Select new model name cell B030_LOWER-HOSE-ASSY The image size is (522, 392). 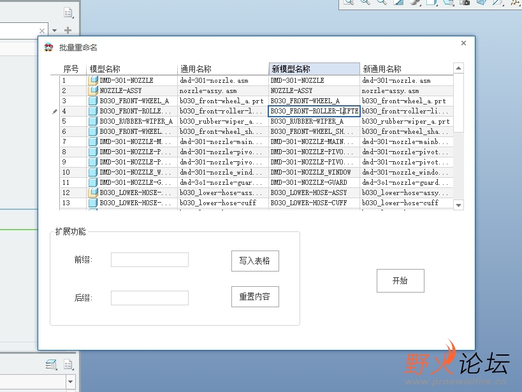coord(314,192)
